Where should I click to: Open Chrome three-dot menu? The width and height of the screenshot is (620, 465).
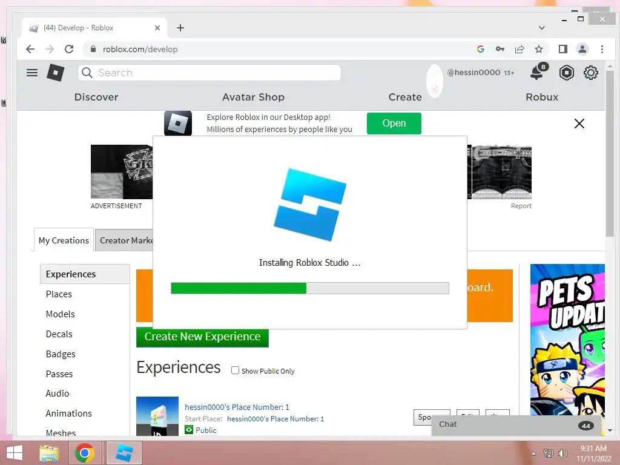(602, 49)
